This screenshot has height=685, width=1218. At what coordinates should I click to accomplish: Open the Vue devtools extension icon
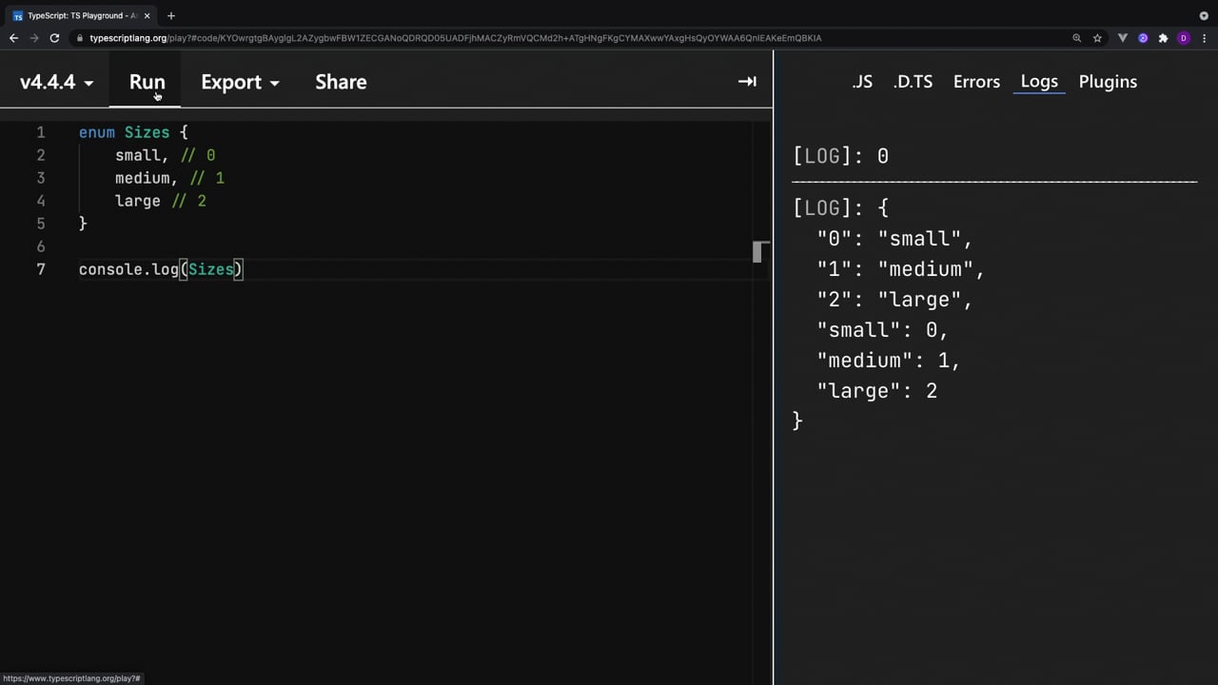1123,38
